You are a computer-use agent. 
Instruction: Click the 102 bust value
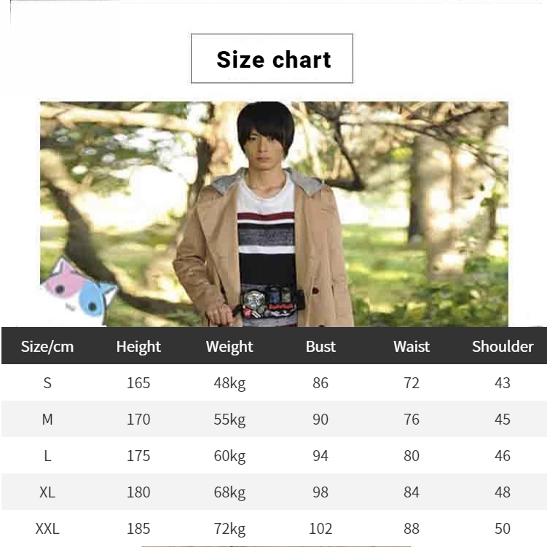[x=320, y=529]
